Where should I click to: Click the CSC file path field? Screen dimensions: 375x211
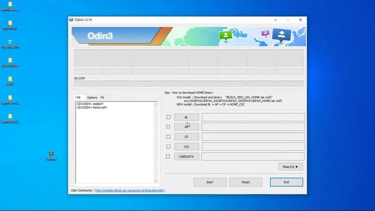(x=253, y=147)
